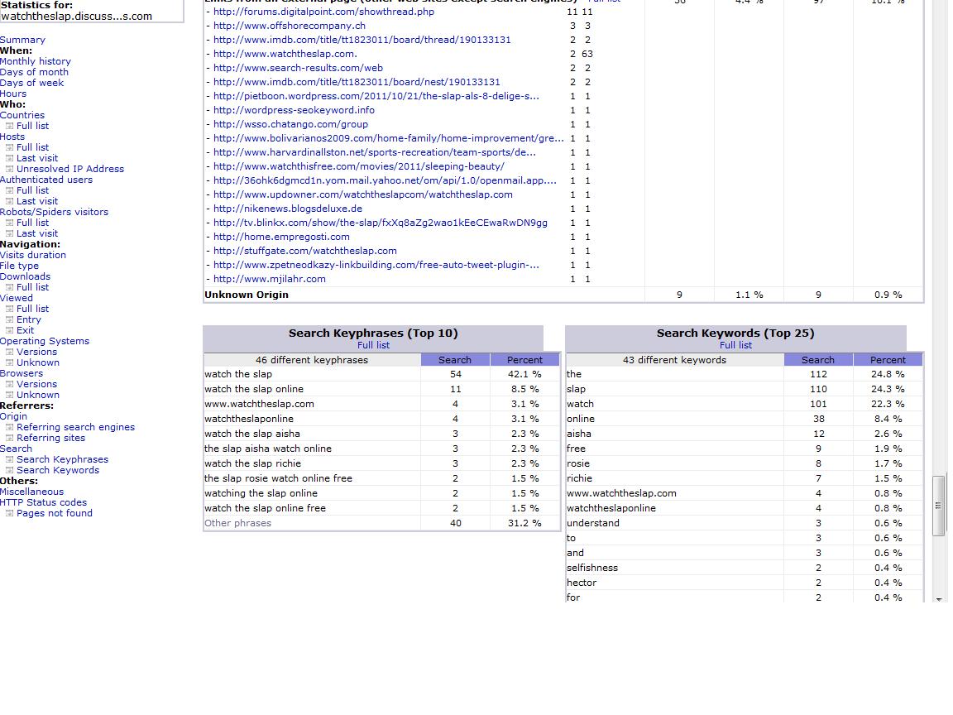The height and width of the screenshot is (715, 953).
Task: Click the icon beside Search Keywords
Action: (10, 471)
